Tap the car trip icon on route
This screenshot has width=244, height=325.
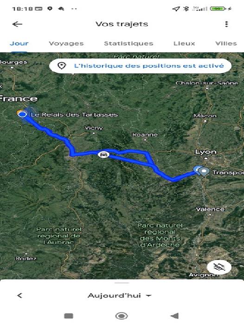103,155
